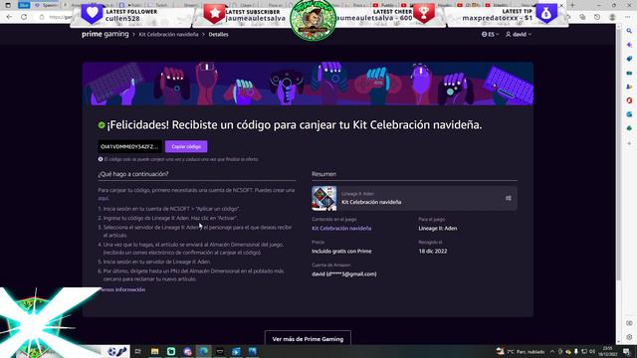The width and height of the screenshot is (637, 358).
Task: Open the browser history icon in the toolbar
Action: pos(597,17)
